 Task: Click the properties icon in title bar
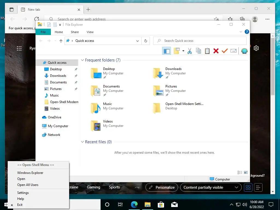click(x=49, y=25)
